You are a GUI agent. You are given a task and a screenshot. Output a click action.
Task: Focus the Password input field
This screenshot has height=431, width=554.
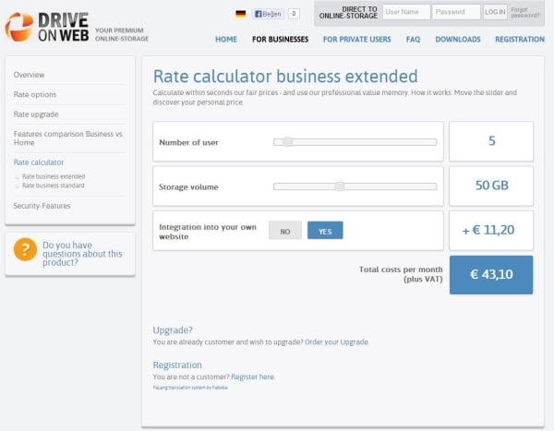pos(456,13)
